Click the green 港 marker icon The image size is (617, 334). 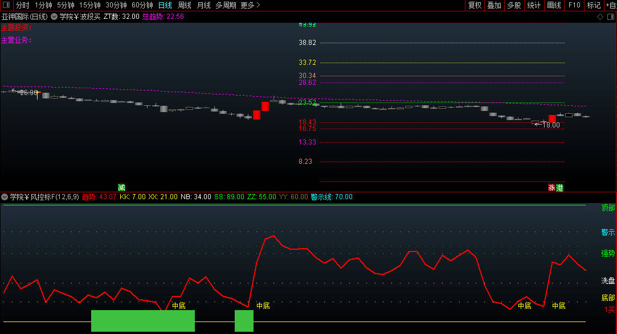(559, 187)
